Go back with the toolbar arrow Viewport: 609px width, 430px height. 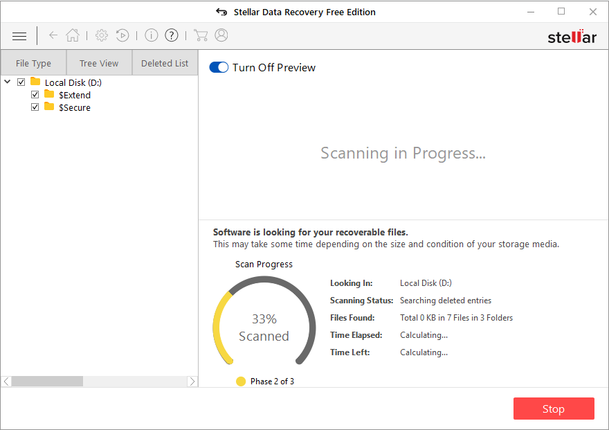pyautogui.click(x=53, y=35)
